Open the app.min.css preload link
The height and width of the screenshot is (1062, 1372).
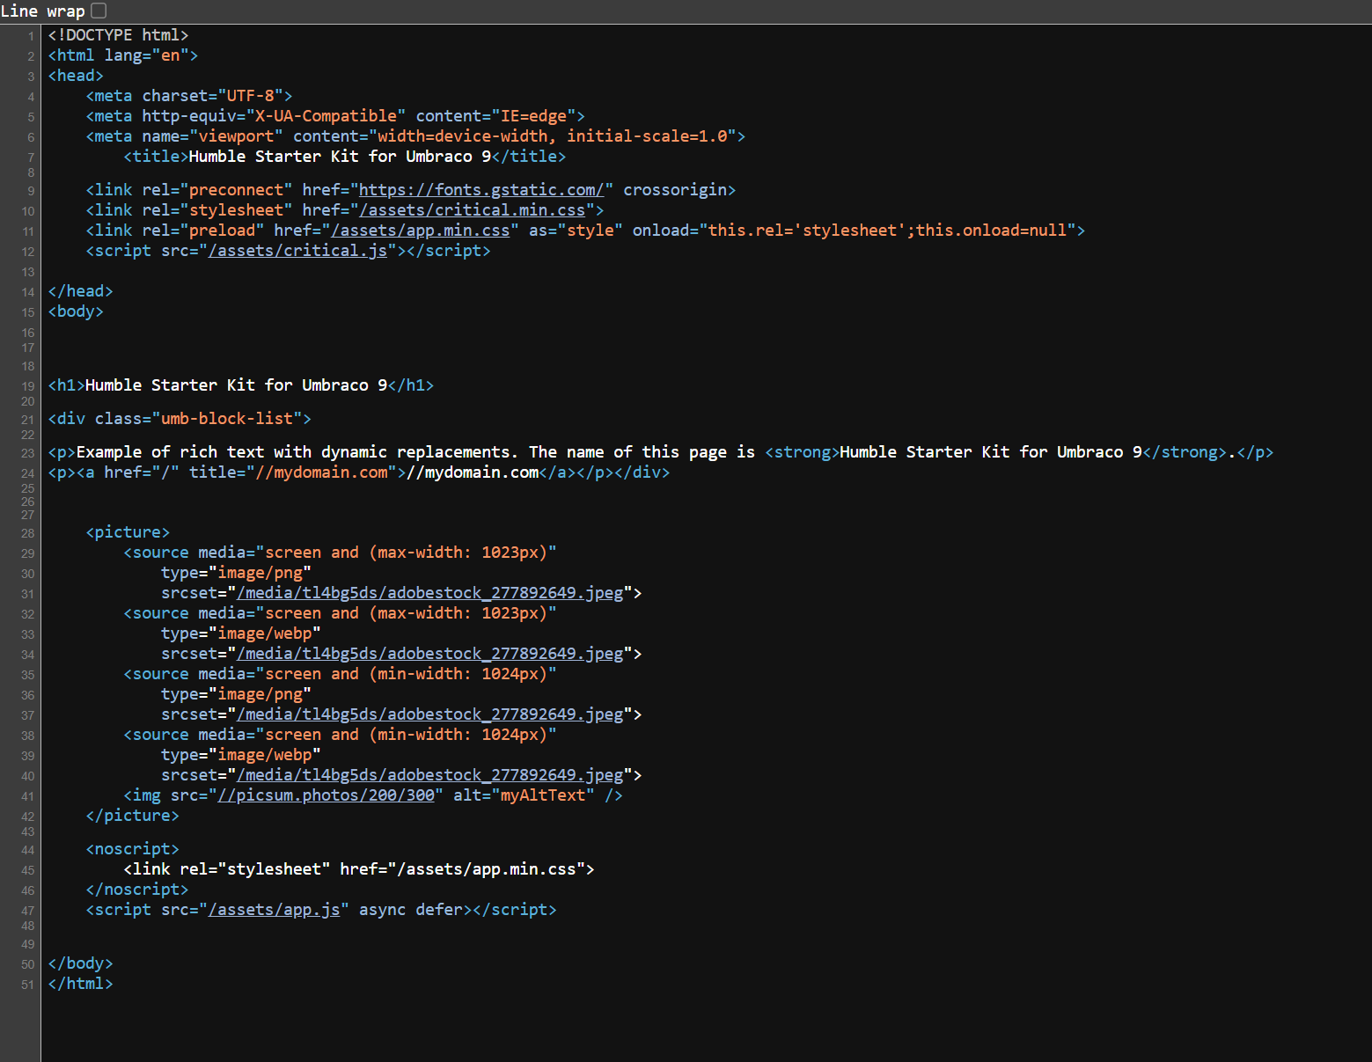coord(422,230)
